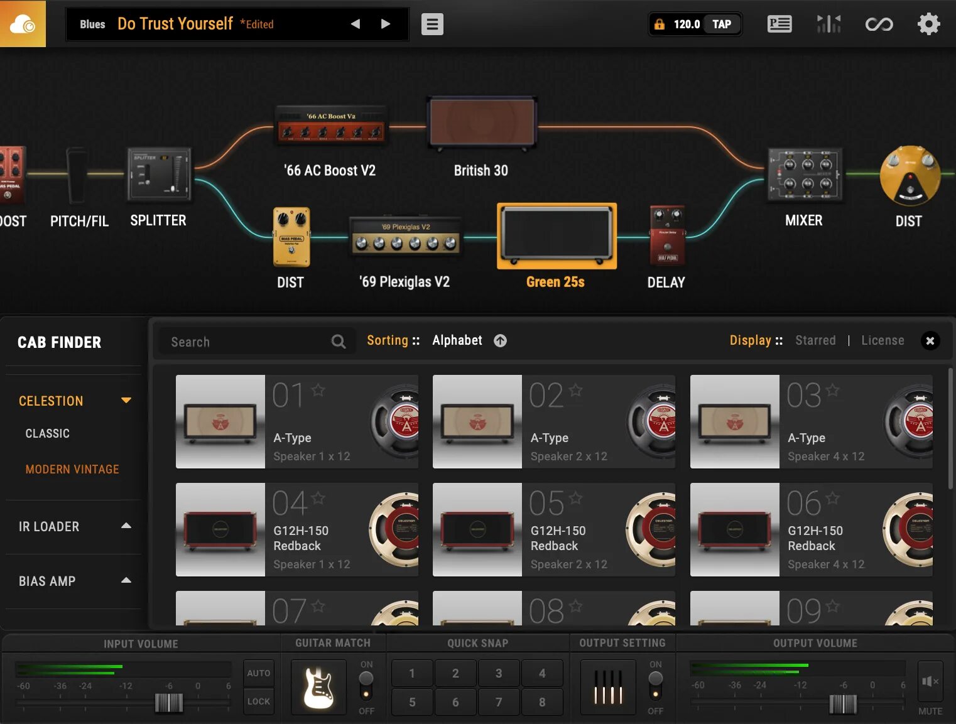Select the Green 25s cabinet
This screenshot has width=956, height=724.
pyautogui.click(x=557, y=236)
